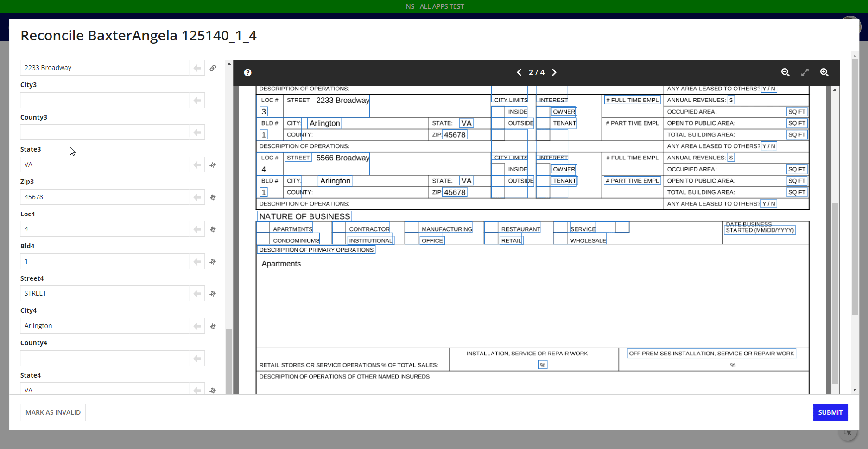Select DESCRIPTION OF PRIMARY OPERATIONS label box
Screen dimensions: 868x449
tap(317, 250)
